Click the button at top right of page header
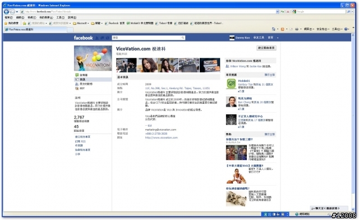 [x=266, y=48]
